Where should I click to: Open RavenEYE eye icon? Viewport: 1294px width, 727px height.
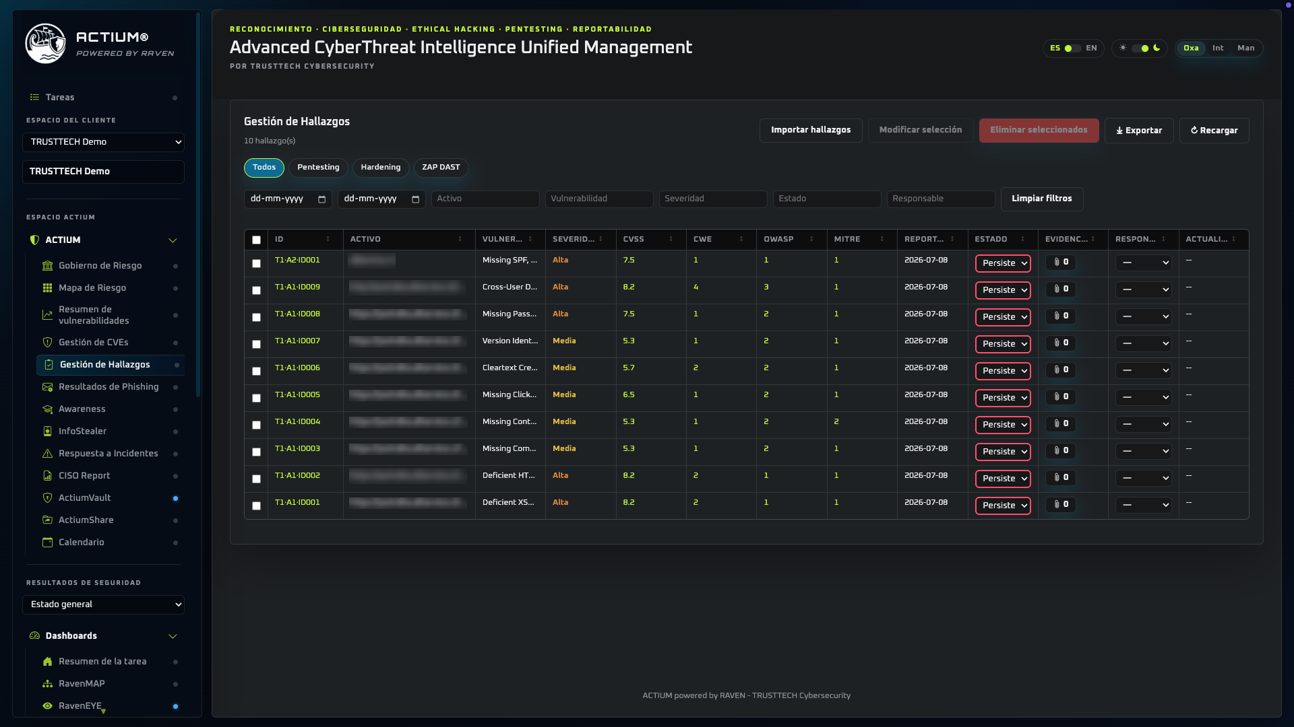coord(47,706)
